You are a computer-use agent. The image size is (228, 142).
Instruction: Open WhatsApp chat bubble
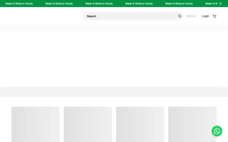[x=217, y=131]
